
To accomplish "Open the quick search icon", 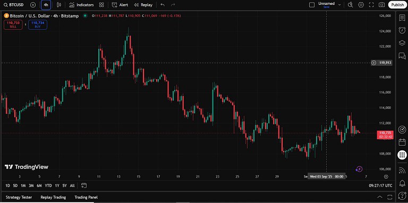I will [x=350, y=5].
